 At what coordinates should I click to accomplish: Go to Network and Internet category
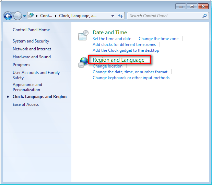32,49
